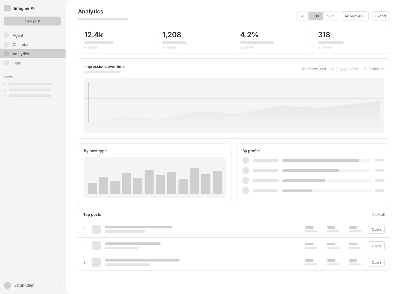Click the New post button

point(33,21)
